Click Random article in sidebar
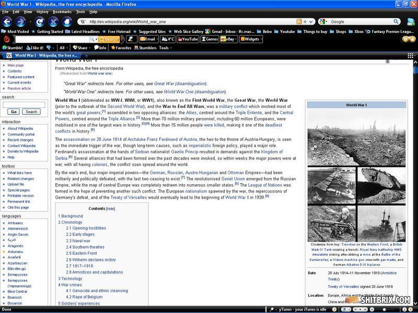 (19, 88)
